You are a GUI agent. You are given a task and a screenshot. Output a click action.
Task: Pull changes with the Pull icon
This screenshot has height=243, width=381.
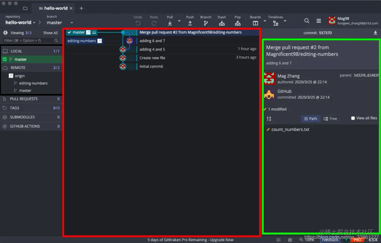(170, 23)
